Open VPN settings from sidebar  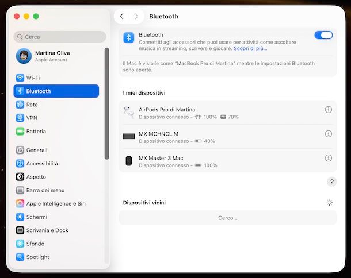click(32, 118)
